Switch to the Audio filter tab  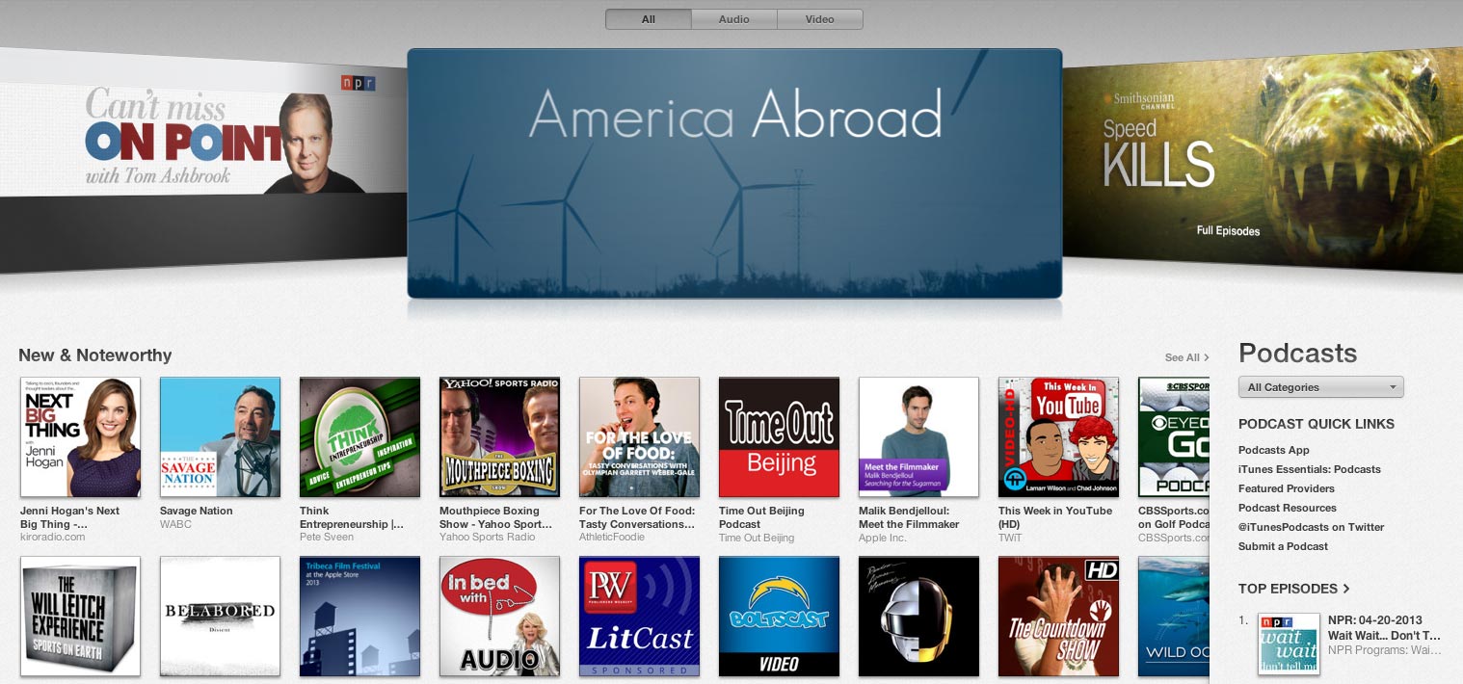[x=734, y=19]
